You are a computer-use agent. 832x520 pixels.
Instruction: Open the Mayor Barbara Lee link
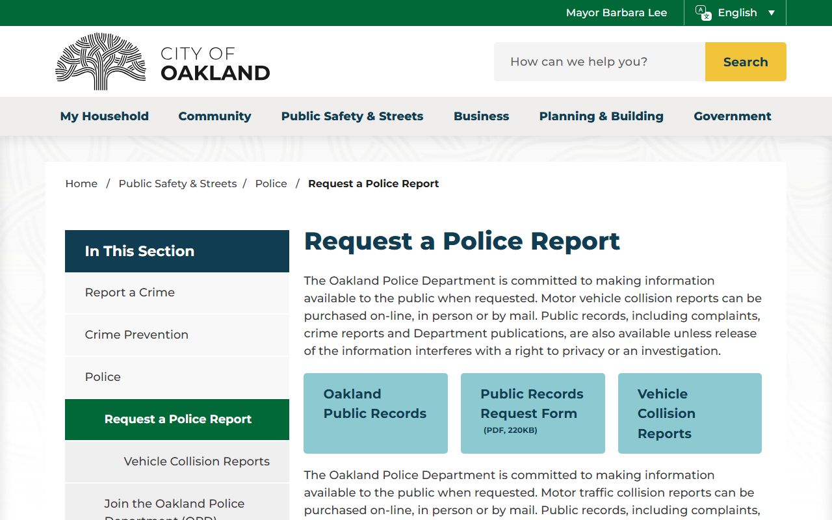(x=616, y=13)
